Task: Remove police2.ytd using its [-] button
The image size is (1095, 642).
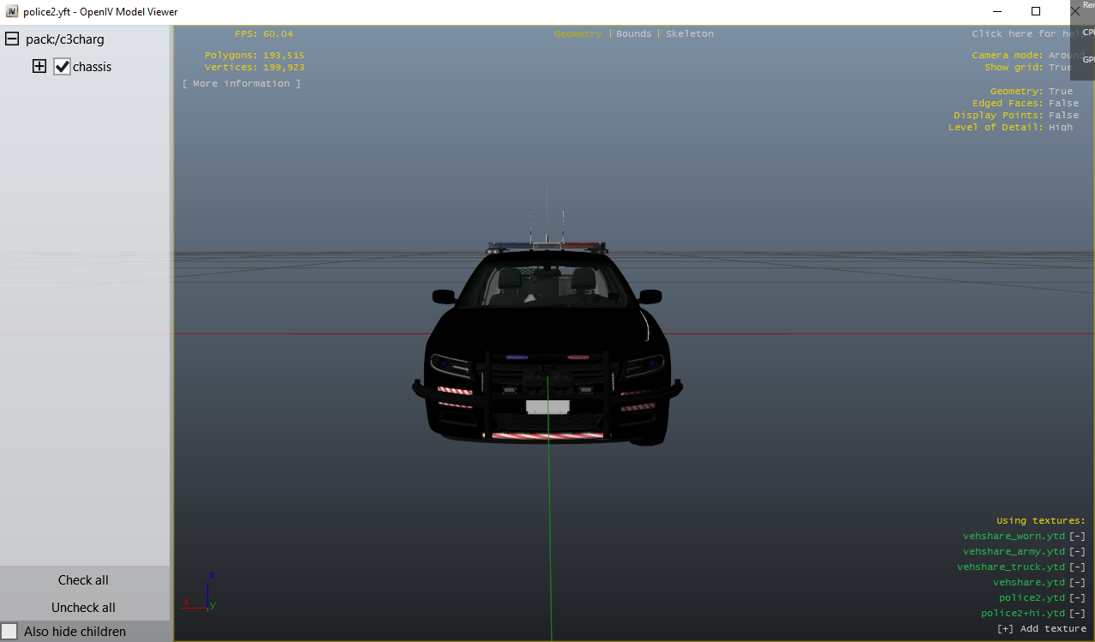Action: point(1077,598)
